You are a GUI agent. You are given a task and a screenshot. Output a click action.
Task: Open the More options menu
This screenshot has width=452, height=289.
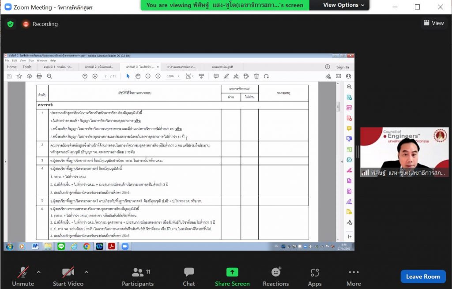[x=354, y=277]
